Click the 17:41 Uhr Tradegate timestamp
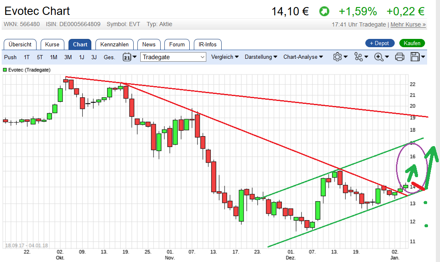The image size is (440, 262). [359, 24]
